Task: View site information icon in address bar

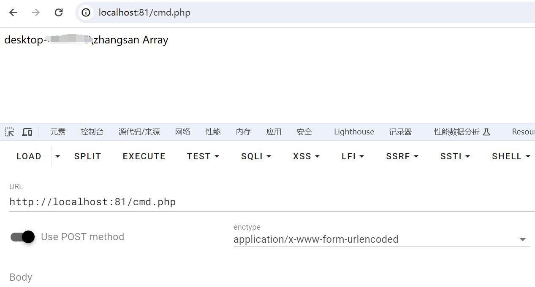Action: point(86,13)
